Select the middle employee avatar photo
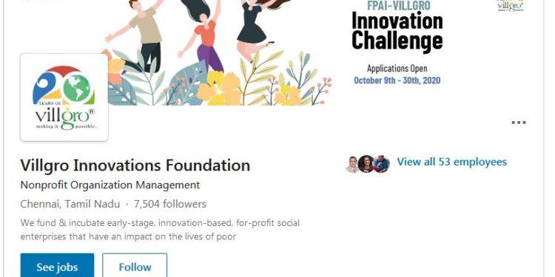The height and width of the screenshot is (277, 555). (366, 164)
